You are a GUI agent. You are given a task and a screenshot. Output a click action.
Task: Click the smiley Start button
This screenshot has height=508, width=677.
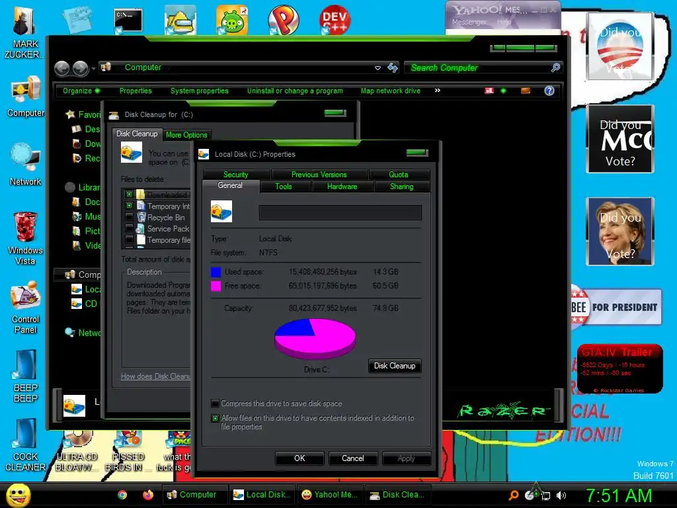click(x=18, y=495)
